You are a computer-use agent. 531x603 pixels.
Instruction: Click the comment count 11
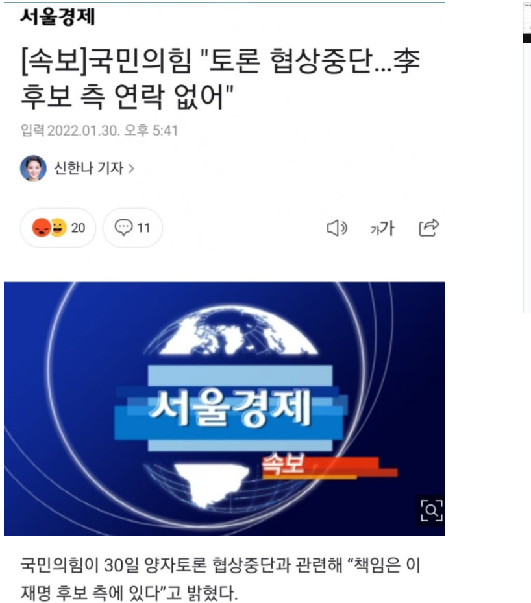(x=143, y=228)
